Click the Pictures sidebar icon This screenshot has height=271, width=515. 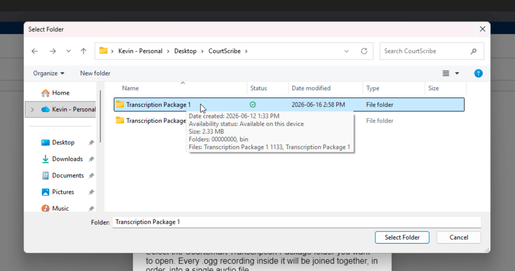46,192
